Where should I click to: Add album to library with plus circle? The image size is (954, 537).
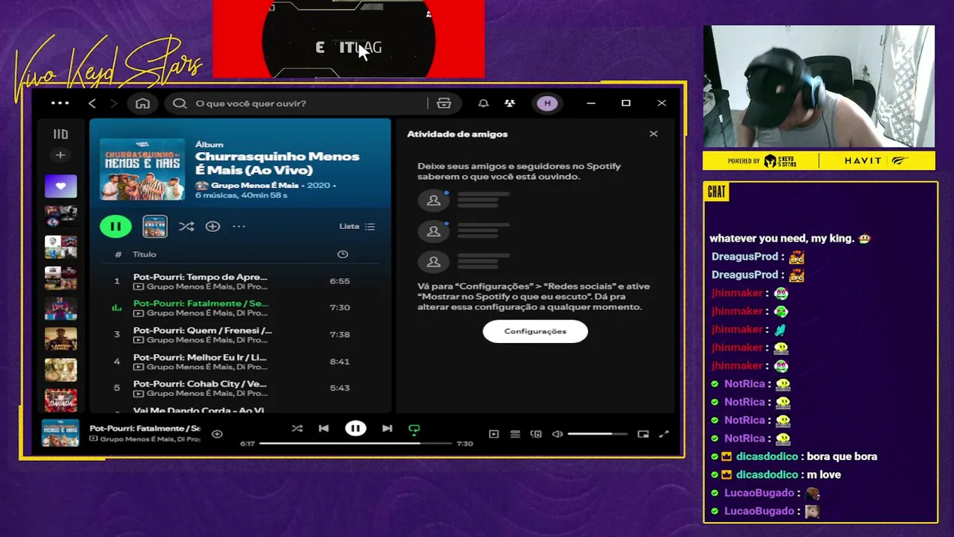(212, 226)
